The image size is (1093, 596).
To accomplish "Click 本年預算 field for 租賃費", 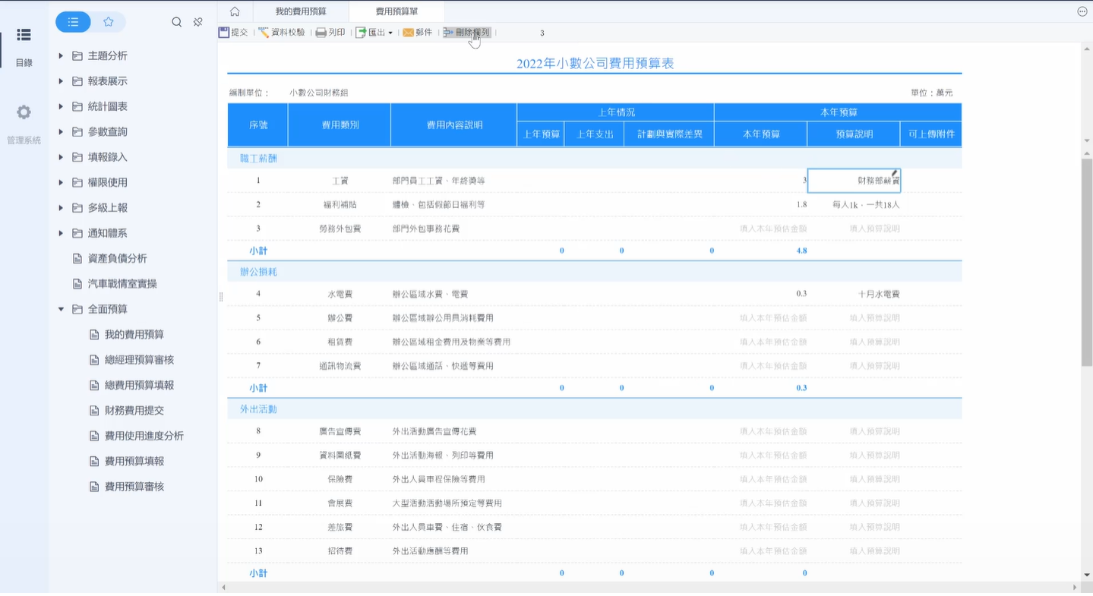I will 760,342.
